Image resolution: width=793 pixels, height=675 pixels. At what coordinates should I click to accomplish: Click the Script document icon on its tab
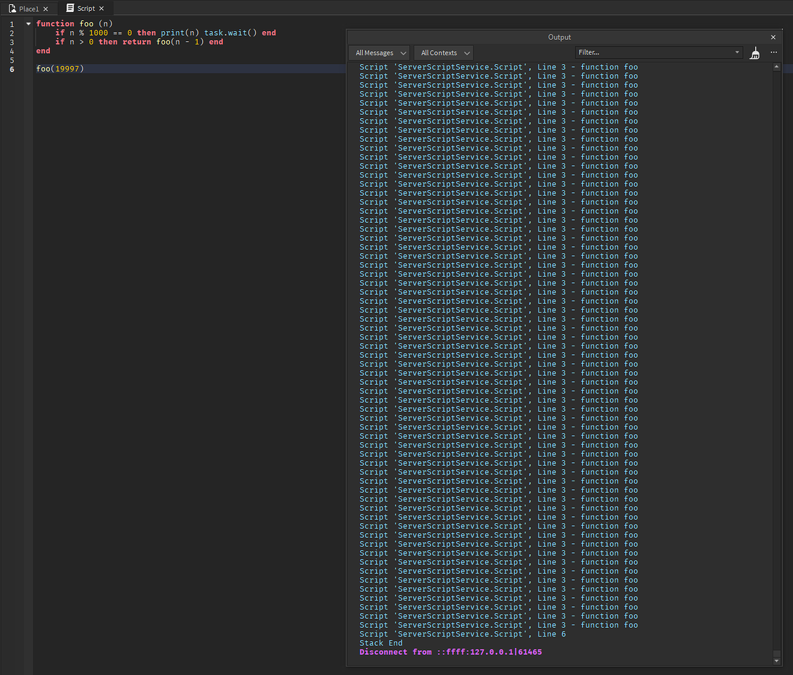[72, 8]
